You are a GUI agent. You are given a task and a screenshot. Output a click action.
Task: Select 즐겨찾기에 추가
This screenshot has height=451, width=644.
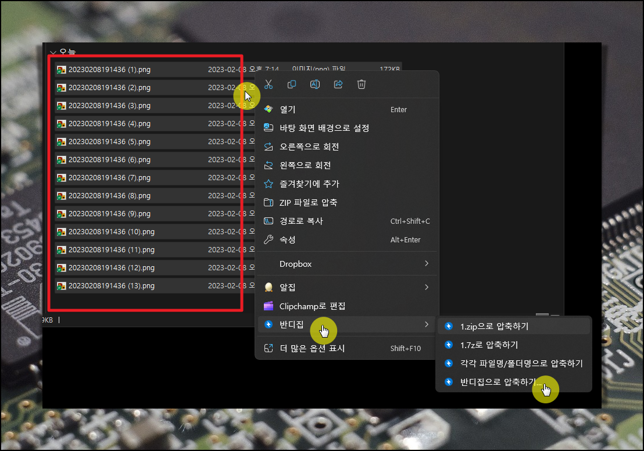[x=347, y=184]
